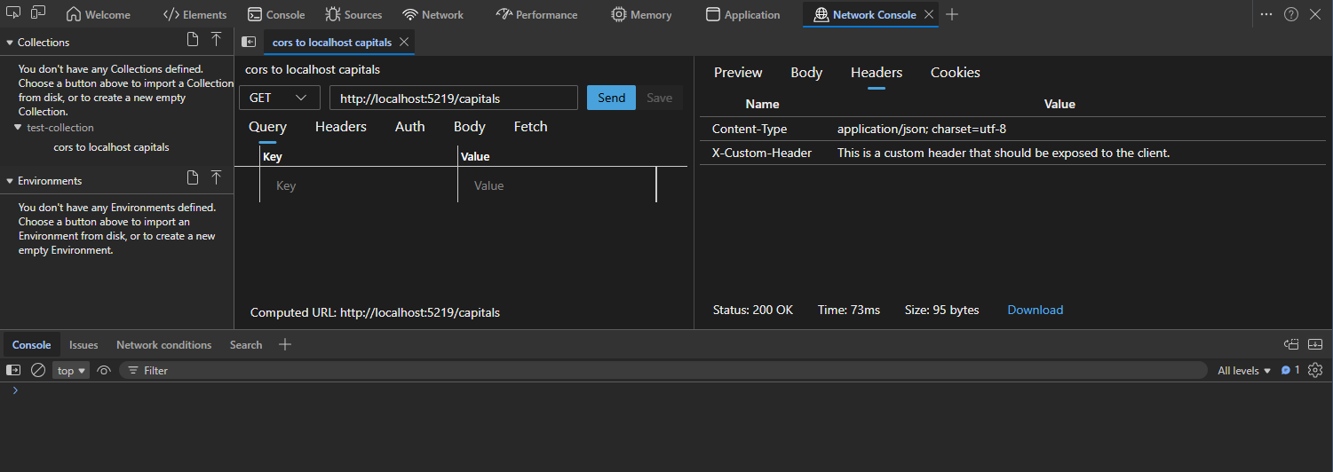Open the GET method dropdown
This screenshot has height=472, width=1333.
point(280,98)
